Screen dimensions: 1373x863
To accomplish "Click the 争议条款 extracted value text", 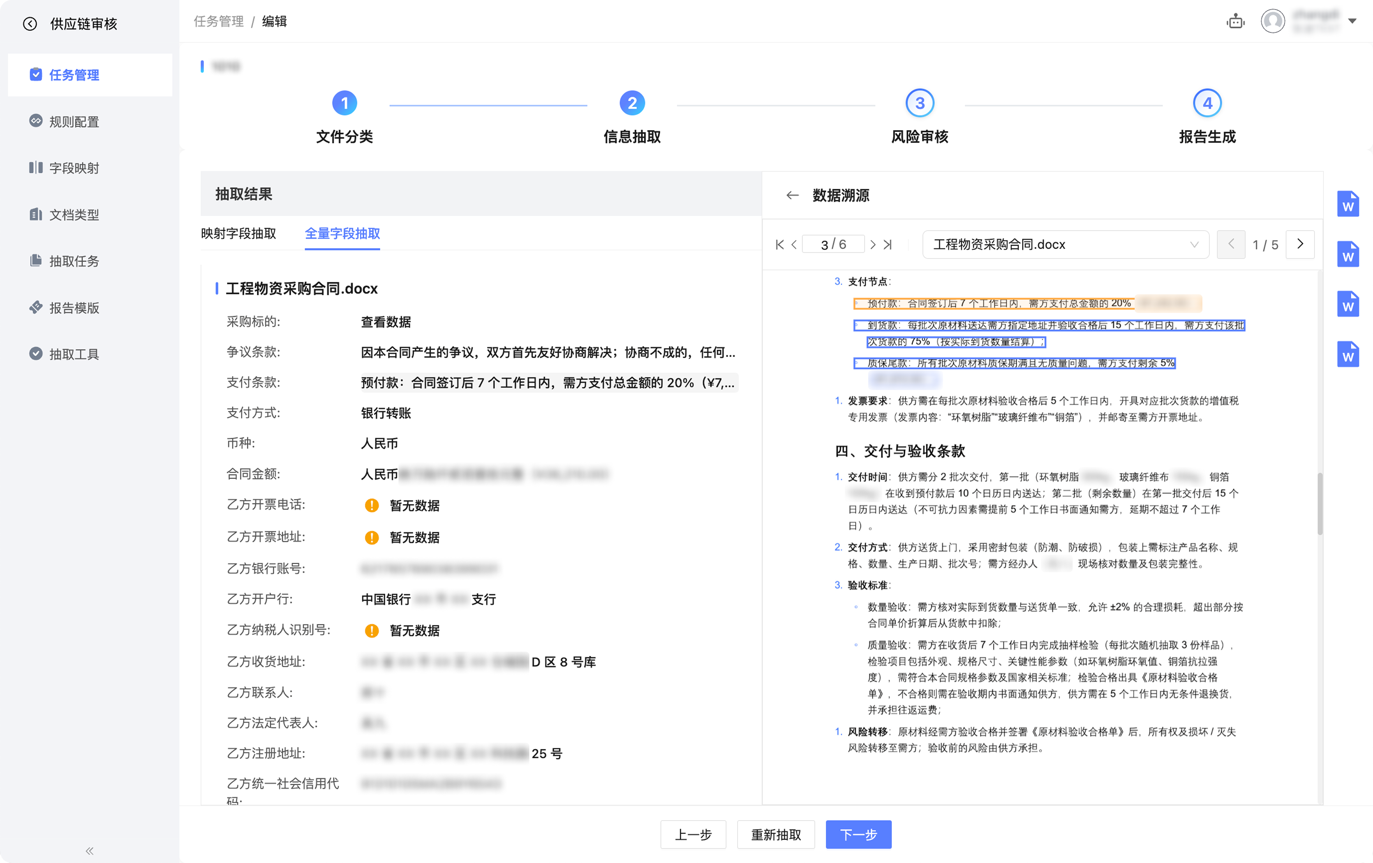I will click(548, 352).
